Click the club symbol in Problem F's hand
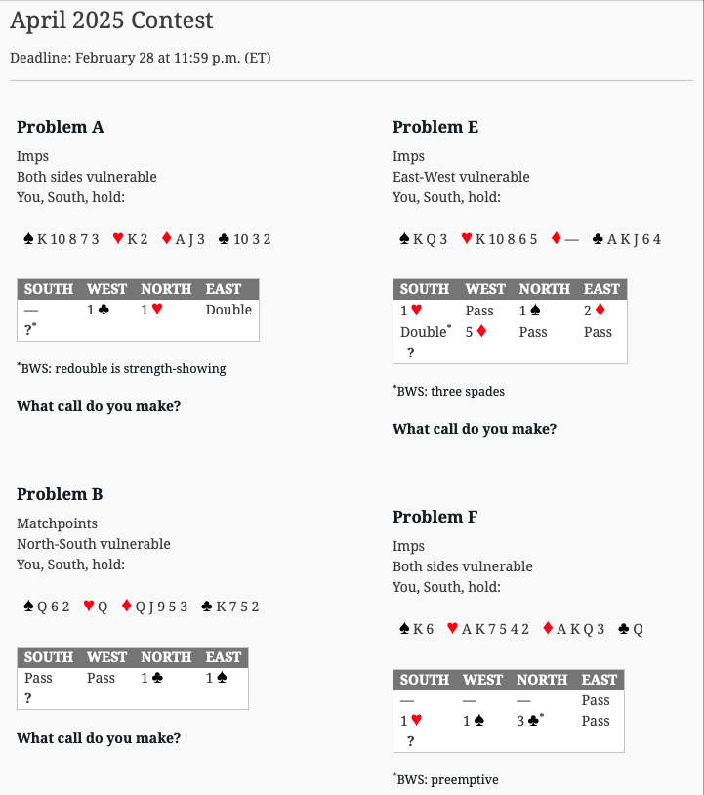This screenshot has height=795, width=704. (x=624, y=630)
